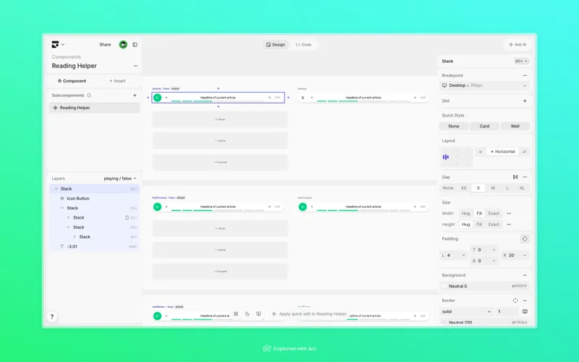Select None quick style
Screen dimensions: 579x362
[x=454, y=126]
